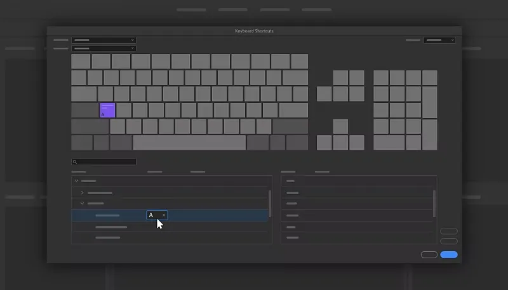
Task: Collapse the top-level group with down chevron
Action: coord(76,181)
